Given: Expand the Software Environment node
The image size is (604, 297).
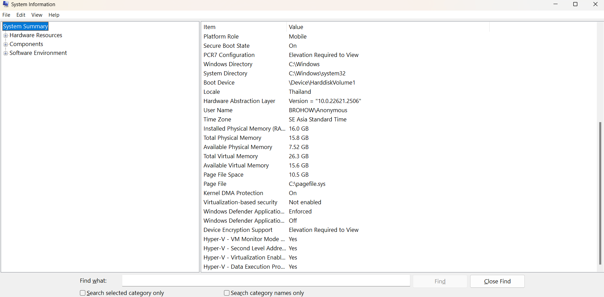Looking at the screenshot, I should [x=5, y=53].
